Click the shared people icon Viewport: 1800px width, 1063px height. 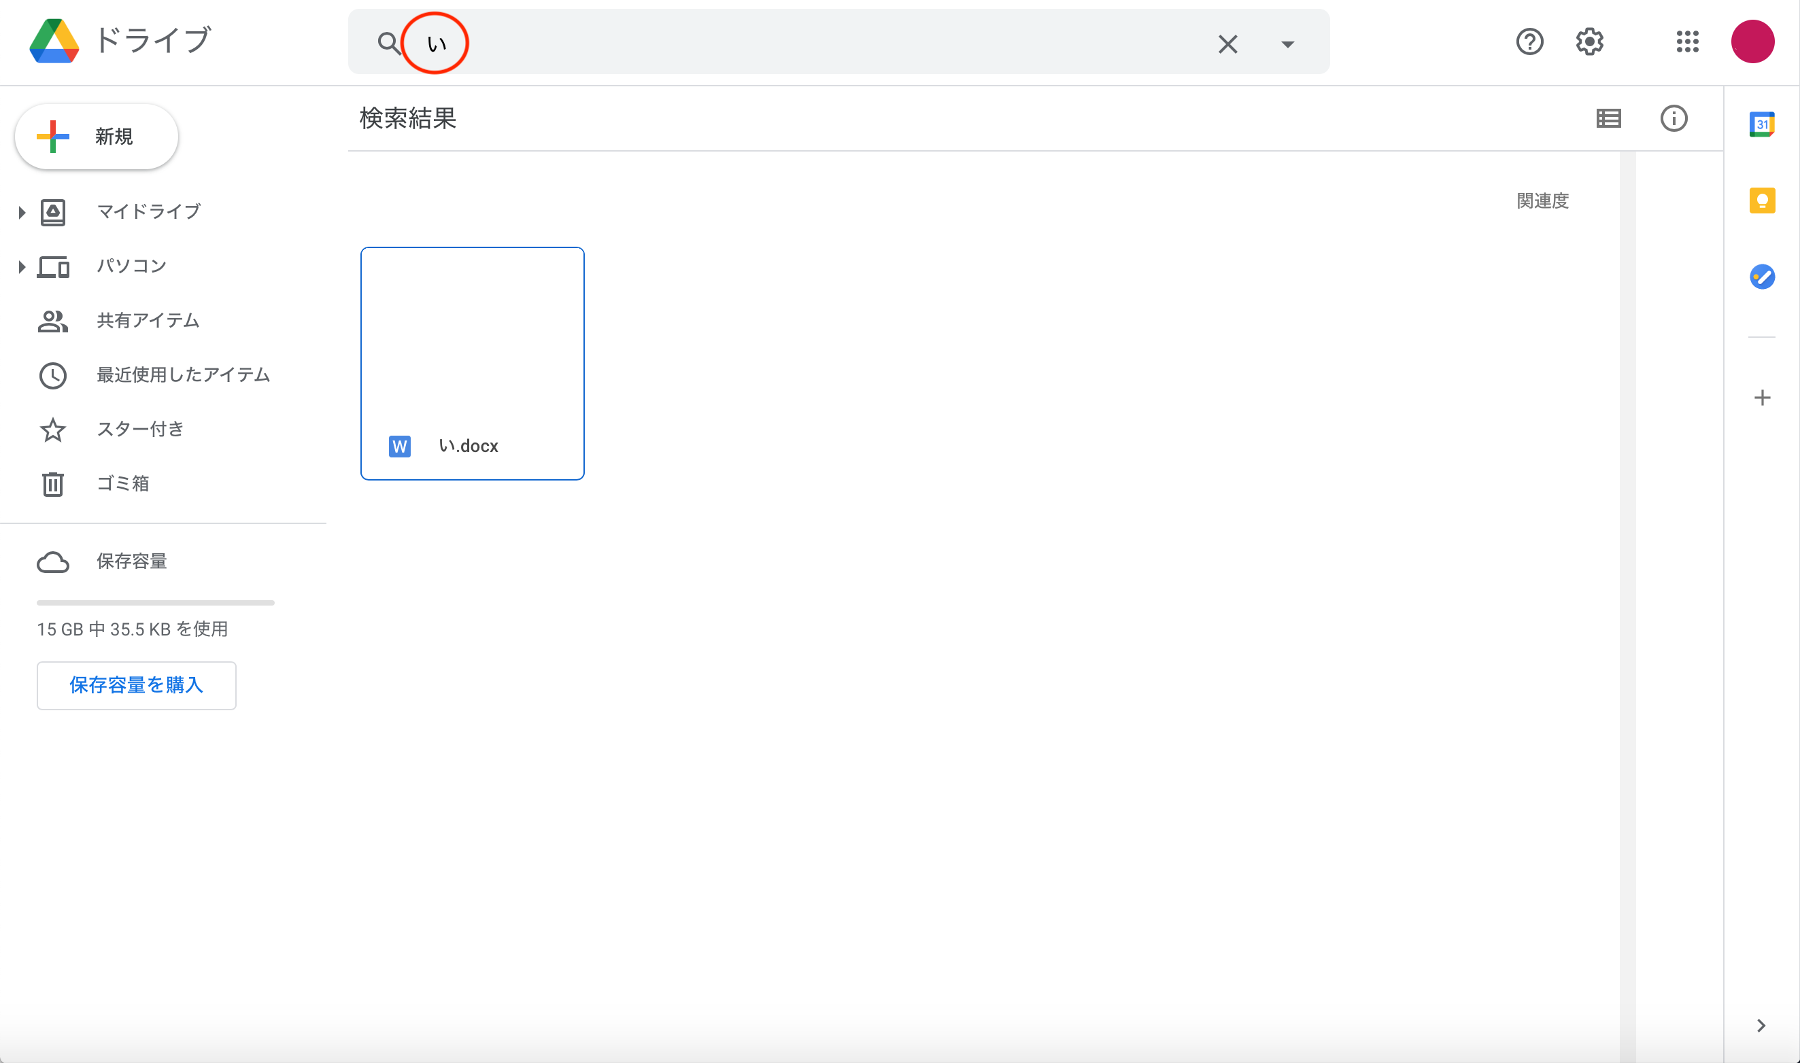click(52, 321)
